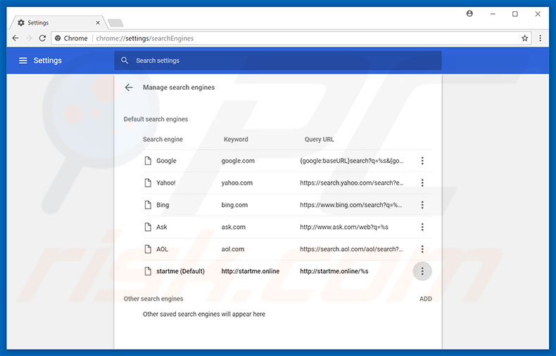
Task: Click the search.yahoo.com query URL
Action: point(352,183)
